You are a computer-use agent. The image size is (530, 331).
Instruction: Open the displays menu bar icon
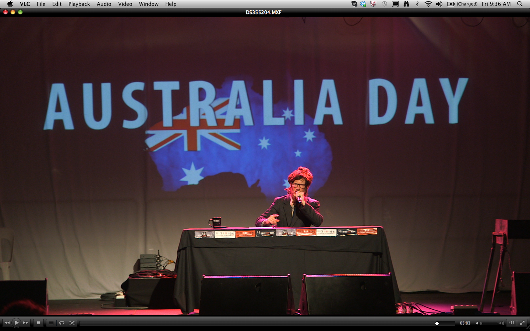click(x=395, y=4)
